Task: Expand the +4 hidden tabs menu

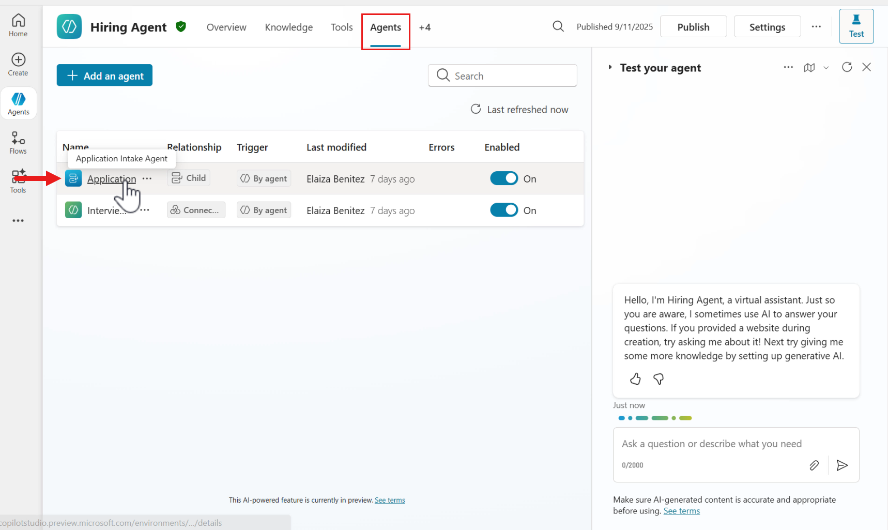Action: point(424,27)
